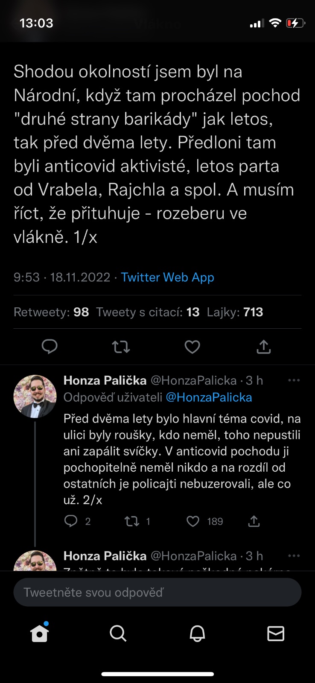315x683 pixels.
Task: Reply to the main tweet
Action: pos(50,347)
